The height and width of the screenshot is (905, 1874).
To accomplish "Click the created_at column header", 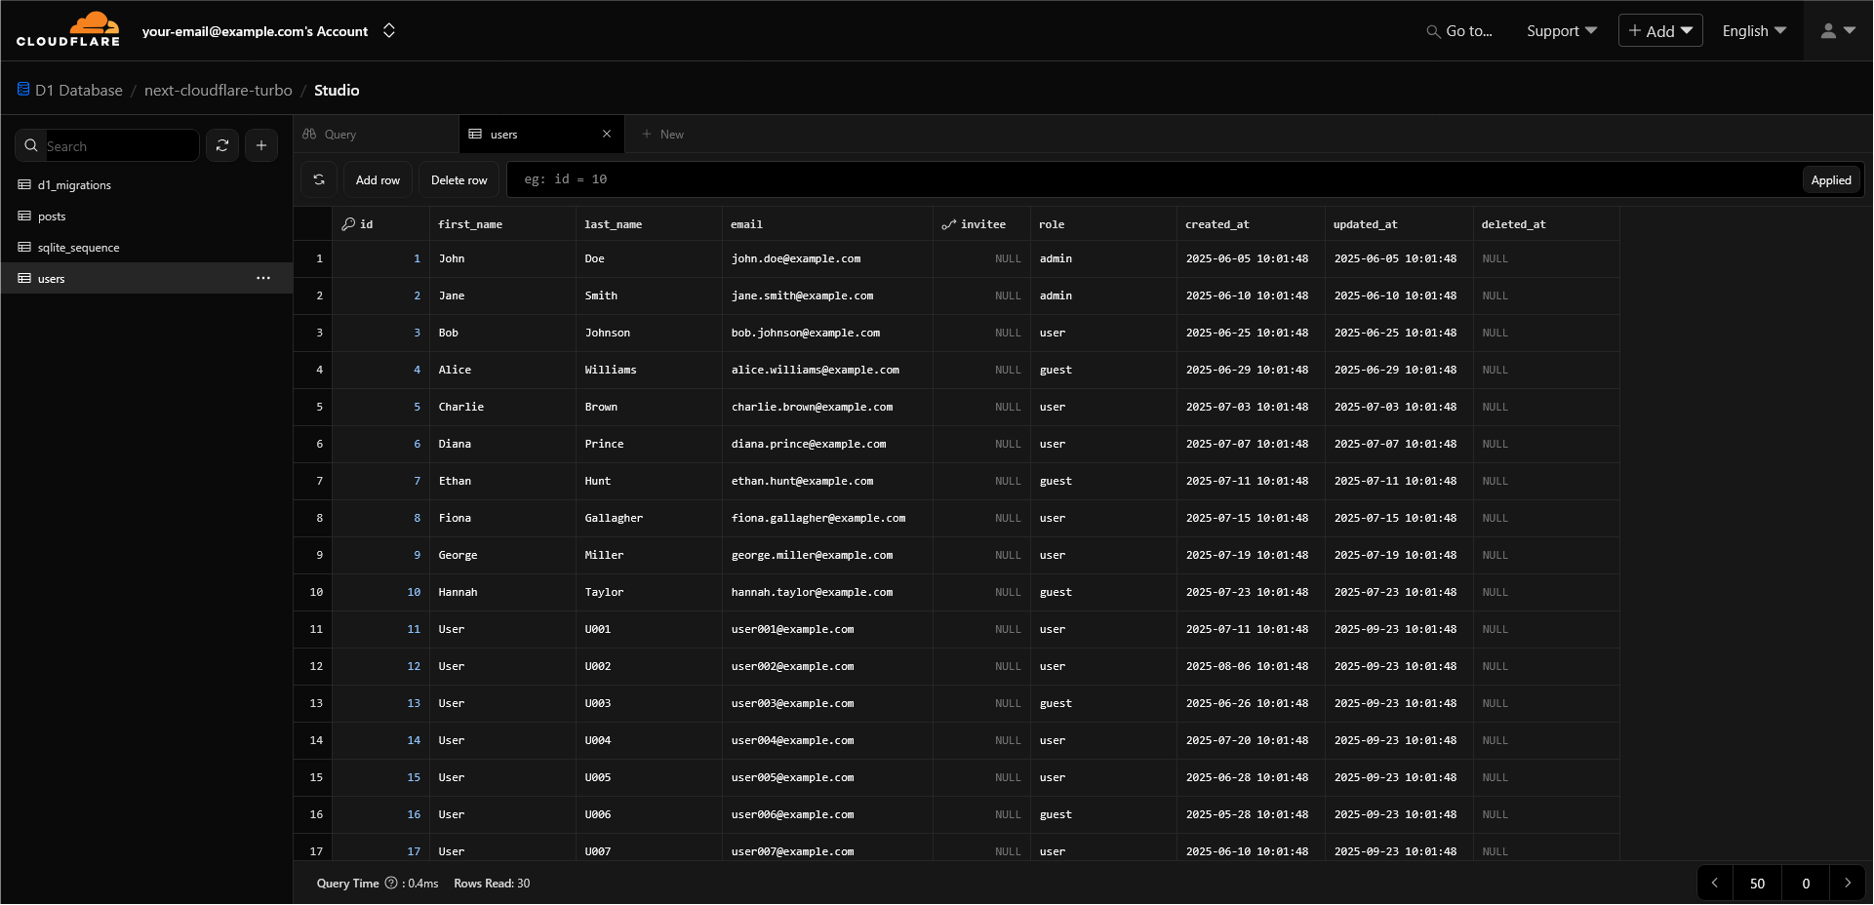I will point(1251,224).
